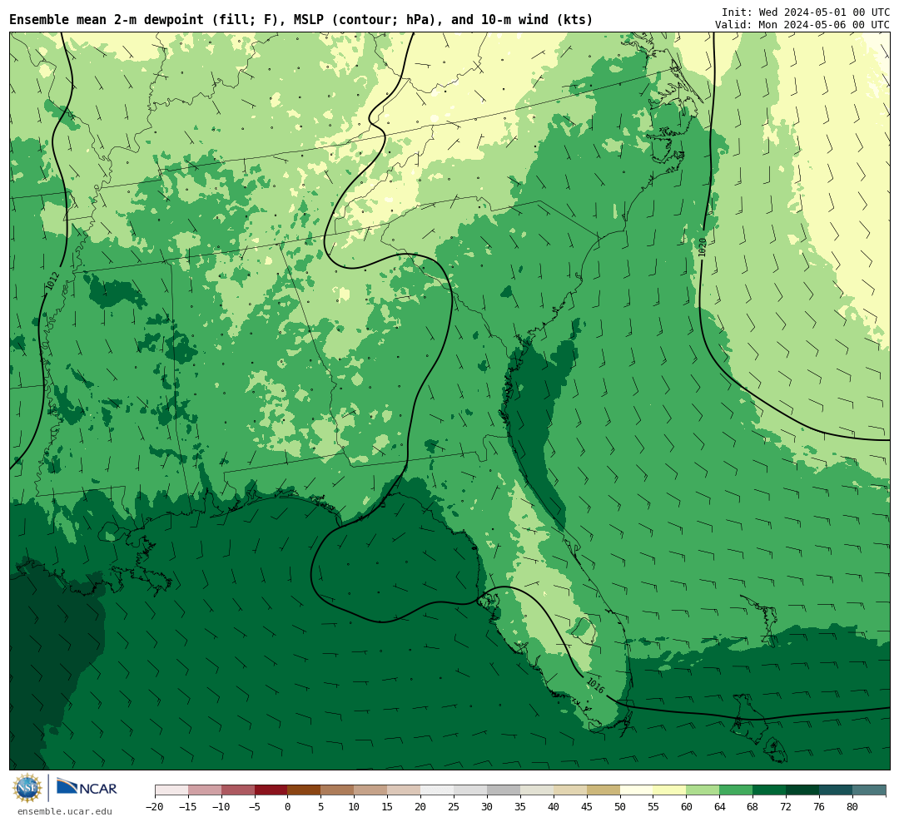Pick the pale yellow swatch between 50 and 55
Screen dimensions: 899x822
pyautogui.click(x=637, y=790)
